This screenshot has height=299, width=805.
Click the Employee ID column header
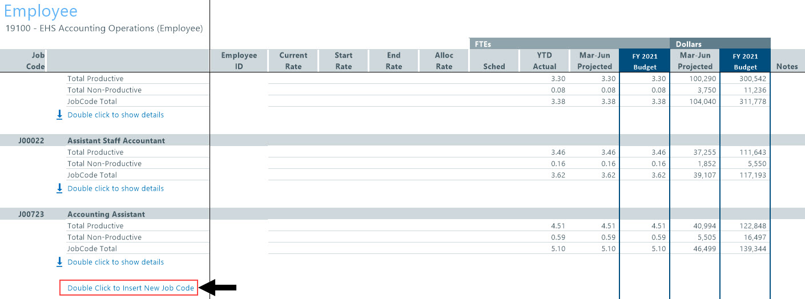239,60
